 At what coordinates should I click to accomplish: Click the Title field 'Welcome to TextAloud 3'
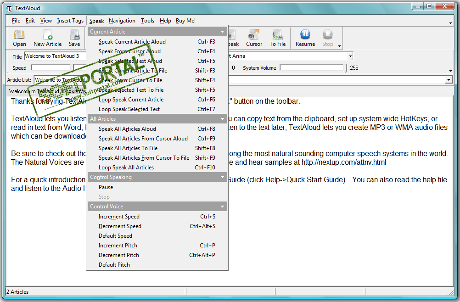[56, 56]
